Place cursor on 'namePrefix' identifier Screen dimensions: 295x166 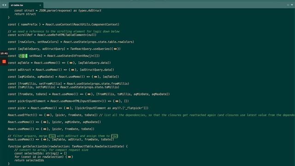[29, 24]
